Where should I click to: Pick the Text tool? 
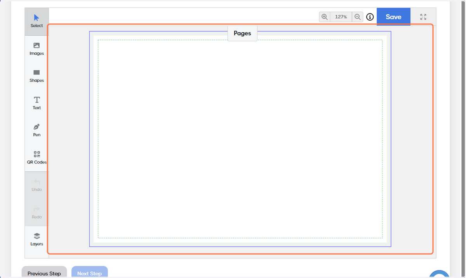[x=37, y=103]
